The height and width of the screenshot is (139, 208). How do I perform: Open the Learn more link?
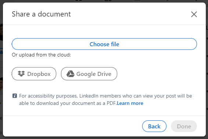point(130,103)
